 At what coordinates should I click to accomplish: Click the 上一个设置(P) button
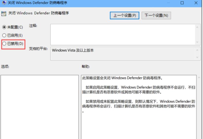tap(125, 16)
